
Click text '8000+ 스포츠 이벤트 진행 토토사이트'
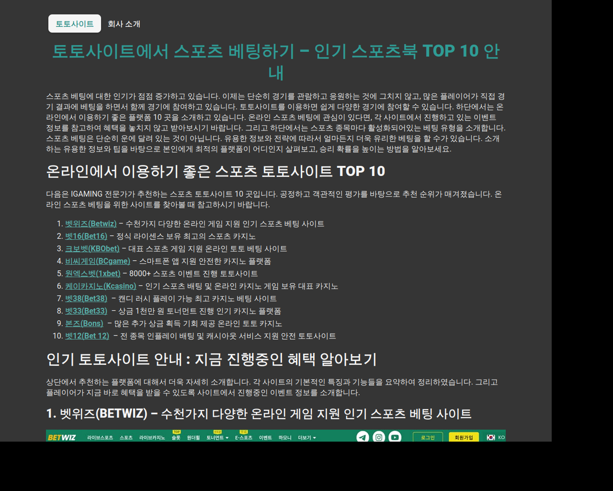click(x=193, y=274)
